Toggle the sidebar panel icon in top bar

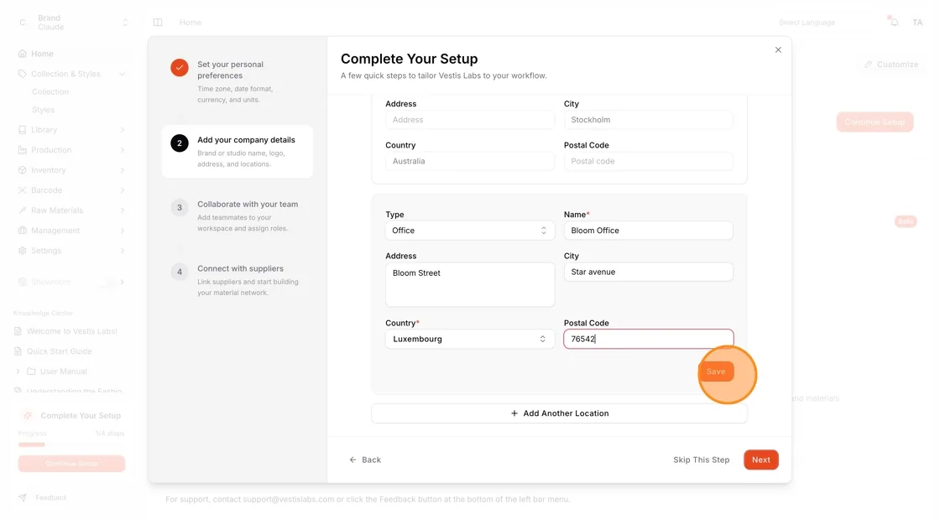click(158, 22)
